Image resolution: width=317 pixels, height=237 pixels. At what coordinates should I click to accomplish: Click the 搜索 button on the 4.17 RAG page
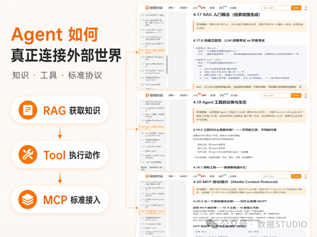296,8
